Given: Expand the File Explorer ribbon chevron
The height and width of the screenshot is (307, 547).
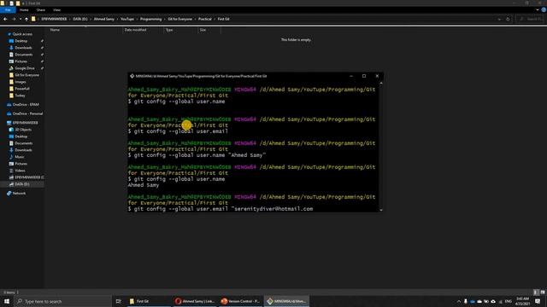Looking at the screenshot, I should pyautogui.click(x=538, y=10).
